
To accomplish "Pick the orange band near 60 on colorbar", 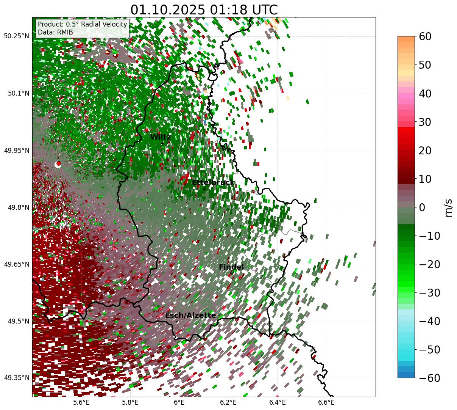I will point(406,39).
